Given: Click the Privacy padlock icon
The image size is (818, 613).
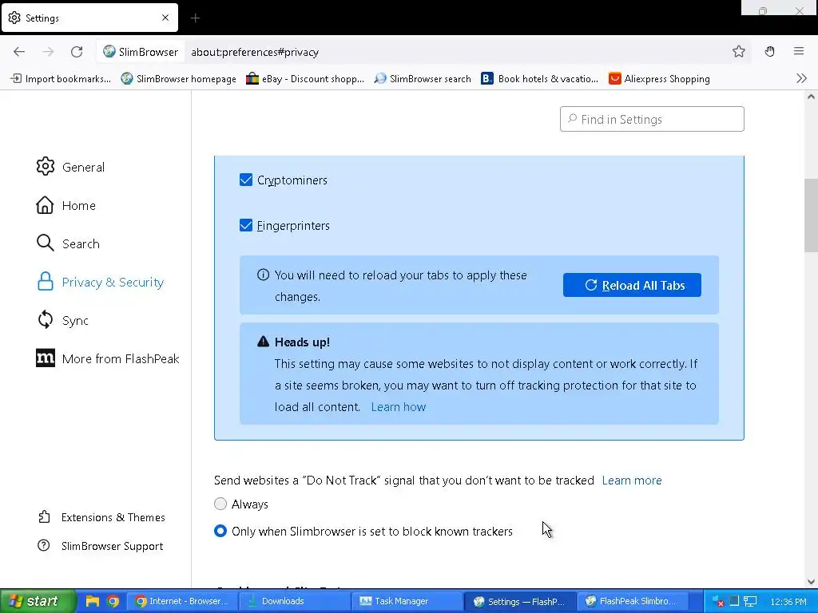Looking at the screenshot, I should (46, 282).
